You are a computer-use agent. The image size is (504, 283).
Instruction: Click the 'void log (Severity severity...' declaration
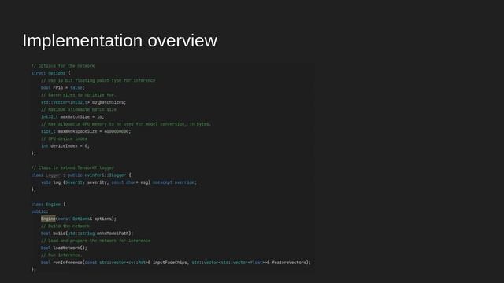(119, 182)
